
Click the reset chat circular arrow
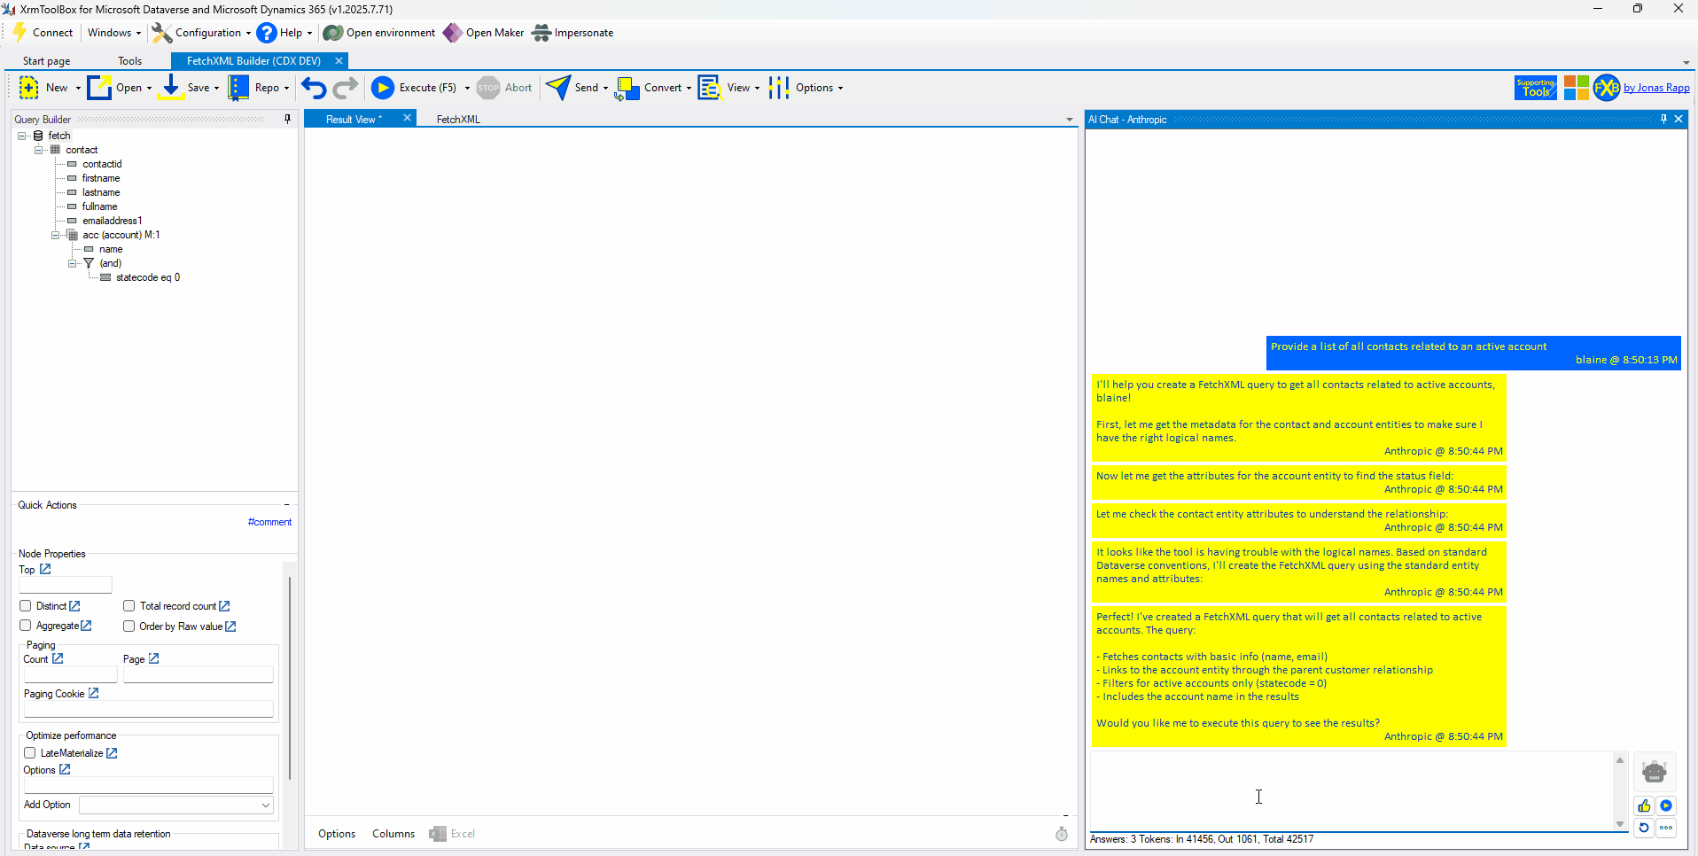1644,828
